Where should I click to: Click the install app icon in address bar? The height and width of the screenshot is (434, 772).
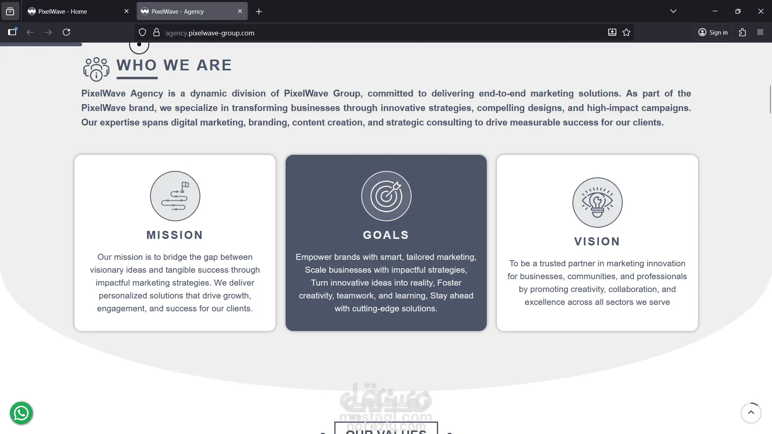(x=612, y=33)
